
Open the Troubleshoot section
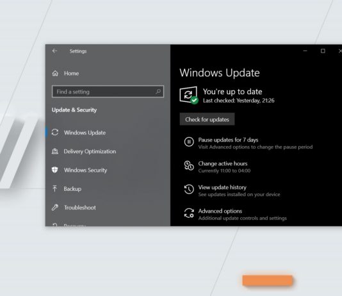pyautogui.click(x=80, y=208)
